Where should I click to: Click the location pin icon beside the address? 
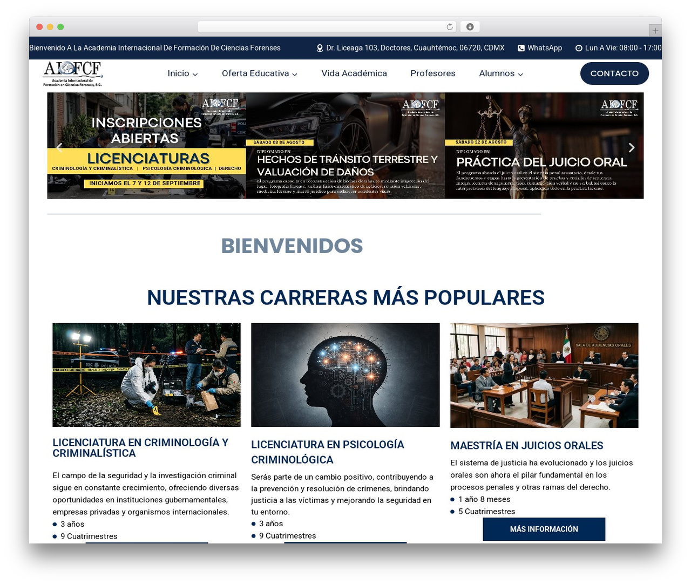[320, 48]
